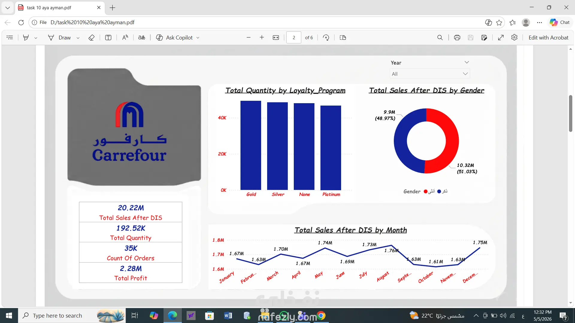Screen dimensions: 575x323
Task: Select the highlight tool
Action: click(26, 37)
